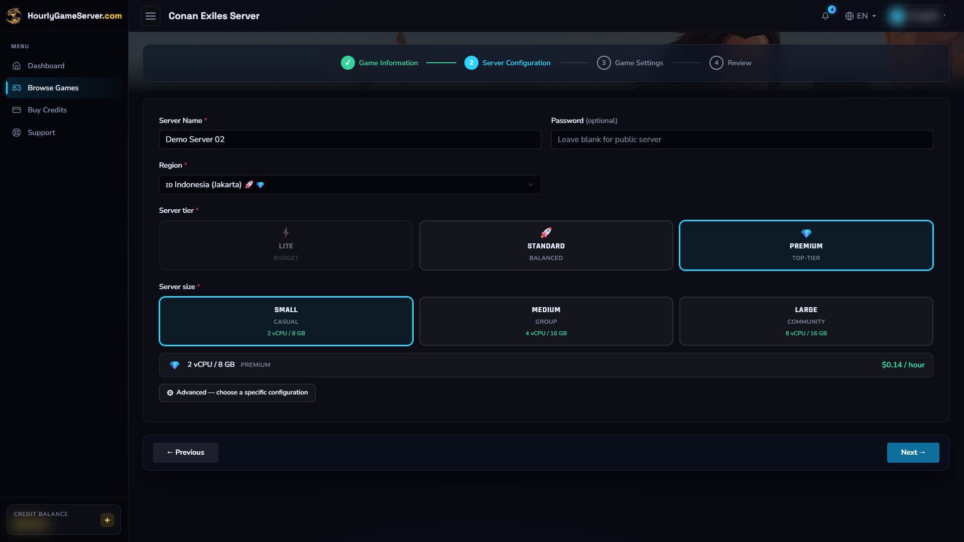Click the Credit Balance panel label

click(x=41, y=514)
